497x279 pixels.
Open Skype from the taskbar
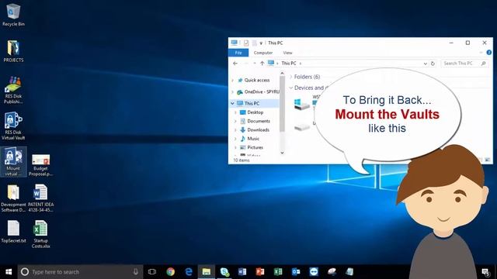[x=224, y=272]
